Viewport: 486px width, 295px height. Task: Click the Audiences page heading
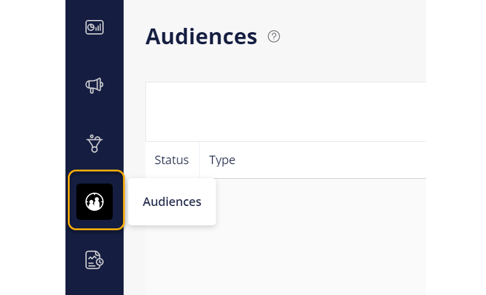(201, 36)
